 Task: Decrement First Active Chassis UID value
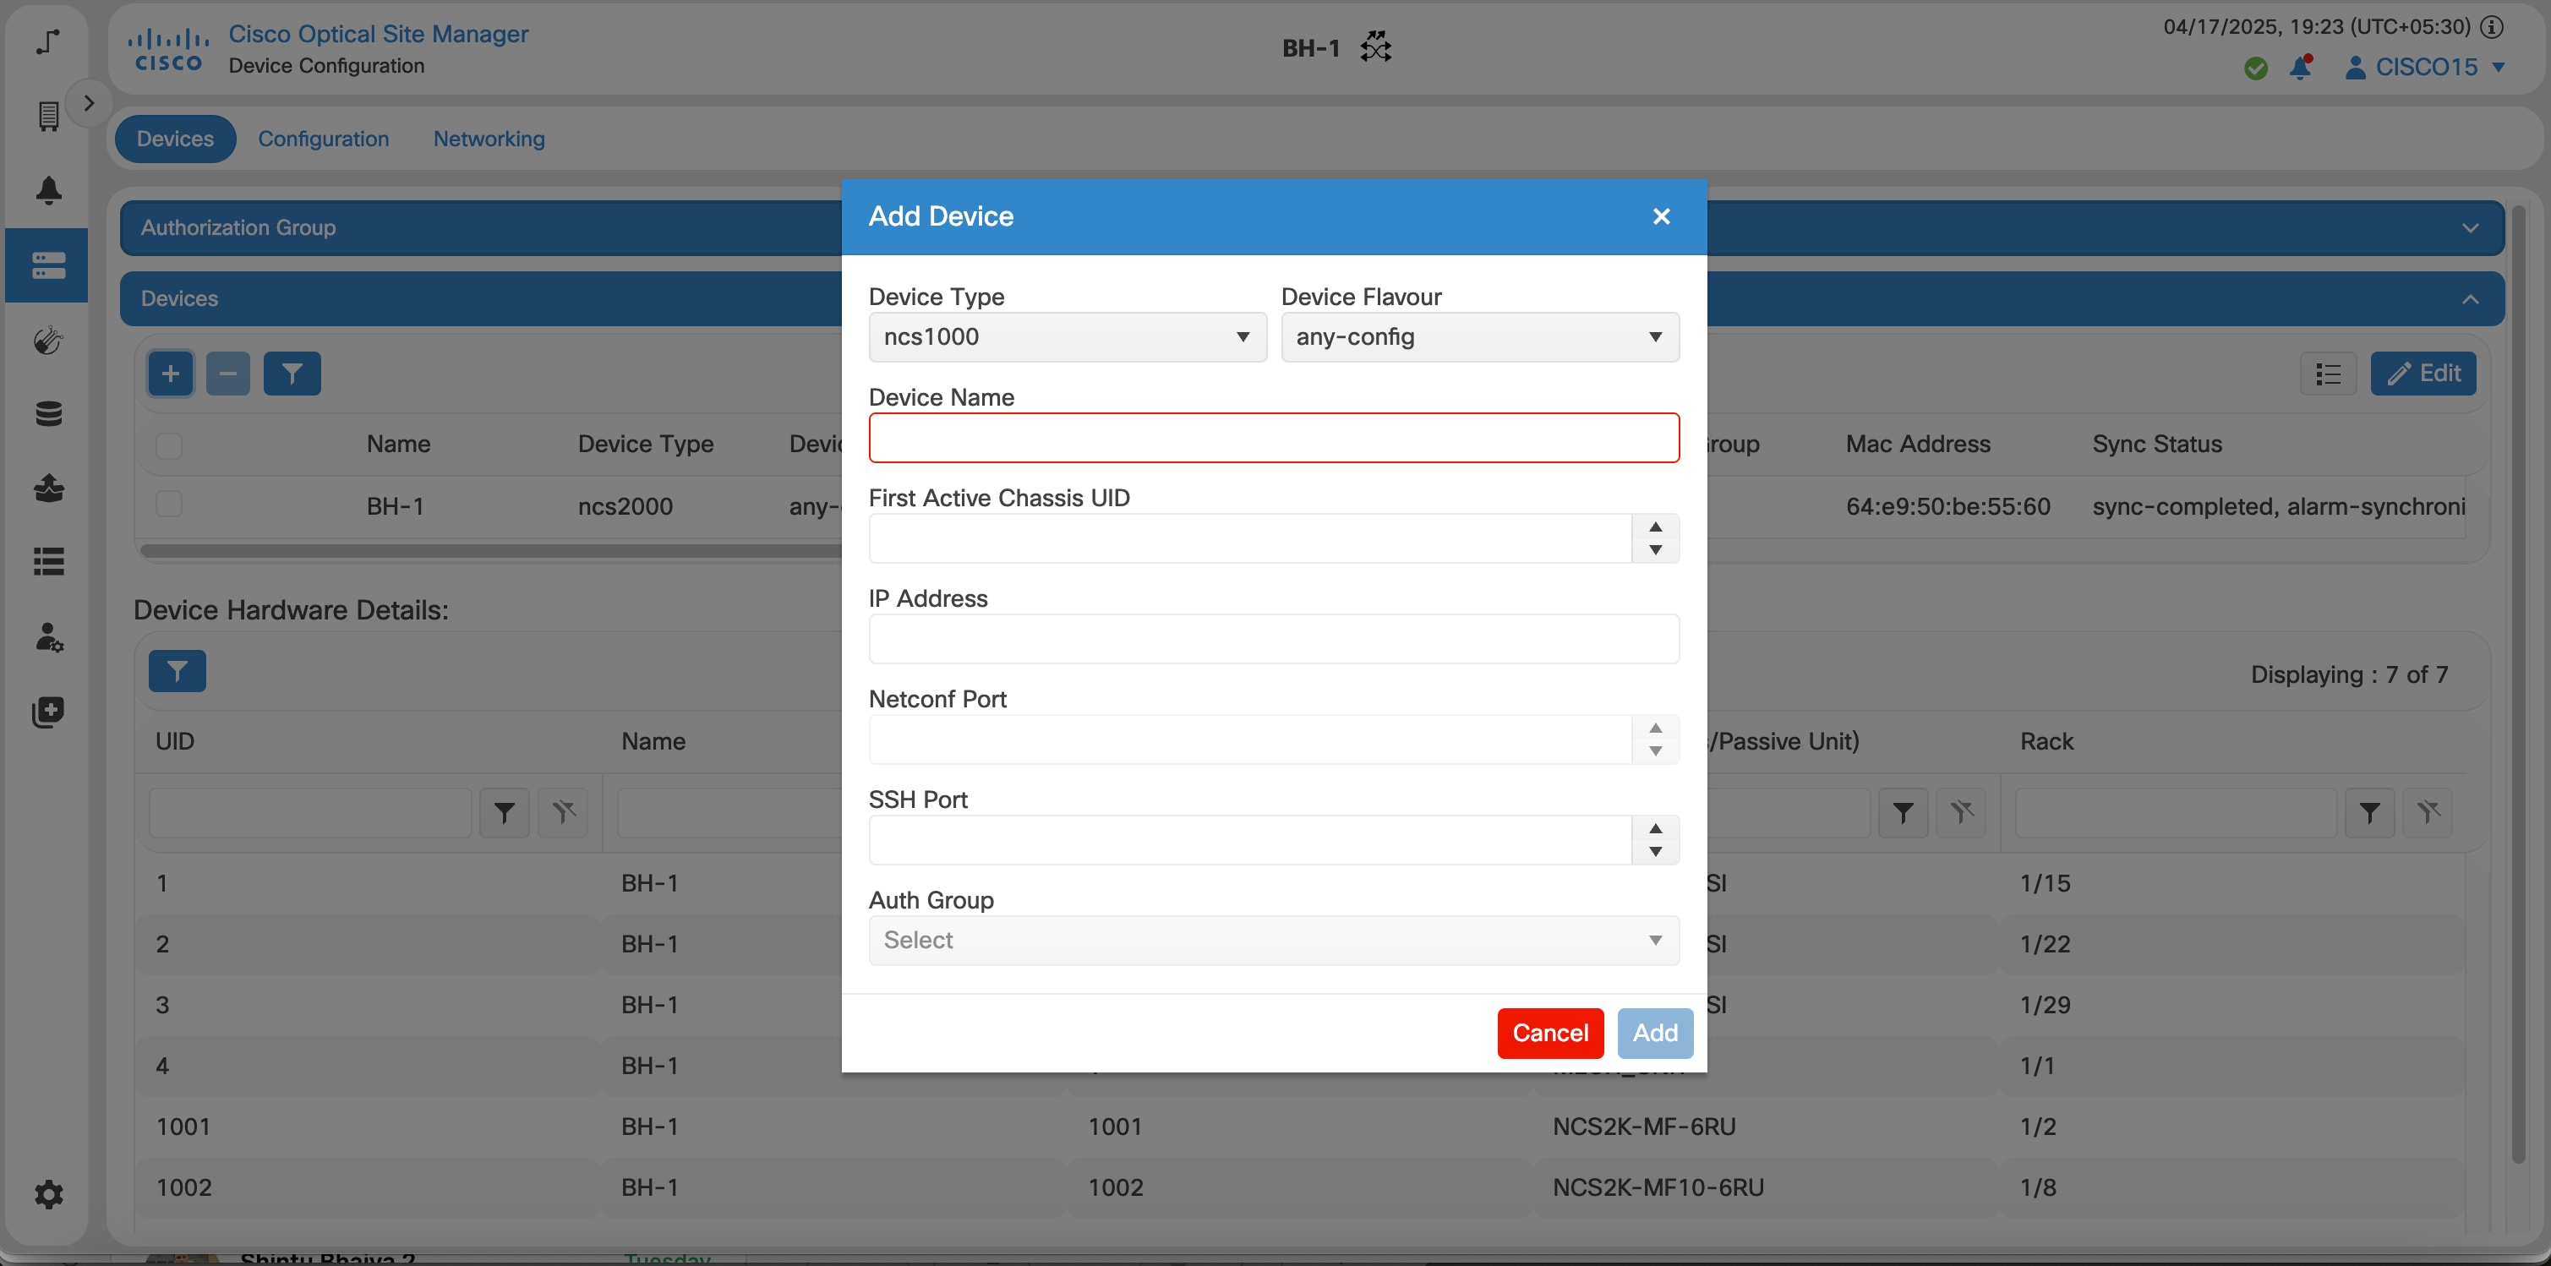[1656, 550]
